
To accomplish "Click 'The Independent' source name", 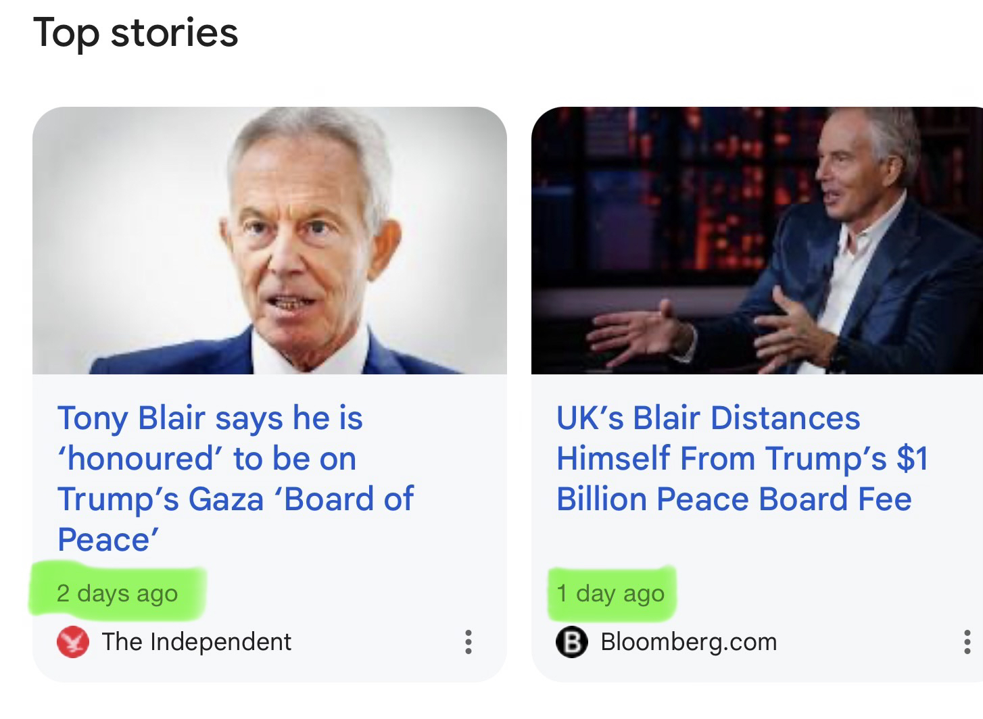I will [x=196, y=642].
